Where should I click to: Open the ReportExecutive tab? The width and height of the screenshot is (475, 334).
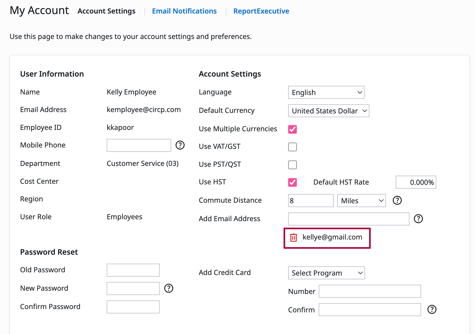(x=261, y=11)
